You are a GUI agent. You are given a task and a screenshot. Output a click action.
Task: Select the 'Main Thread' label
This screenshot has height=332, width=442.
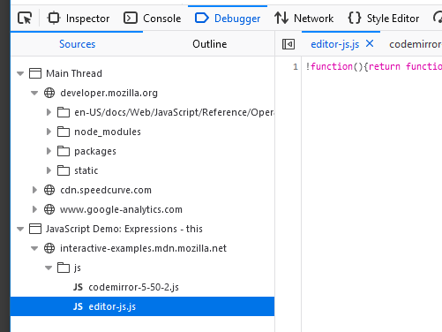coord(74,73)
